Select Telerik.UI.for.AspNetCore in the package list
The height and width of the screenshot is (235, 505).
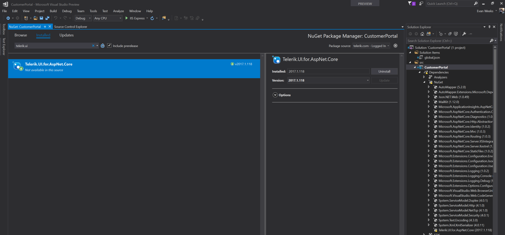click(x=134, y=68)
